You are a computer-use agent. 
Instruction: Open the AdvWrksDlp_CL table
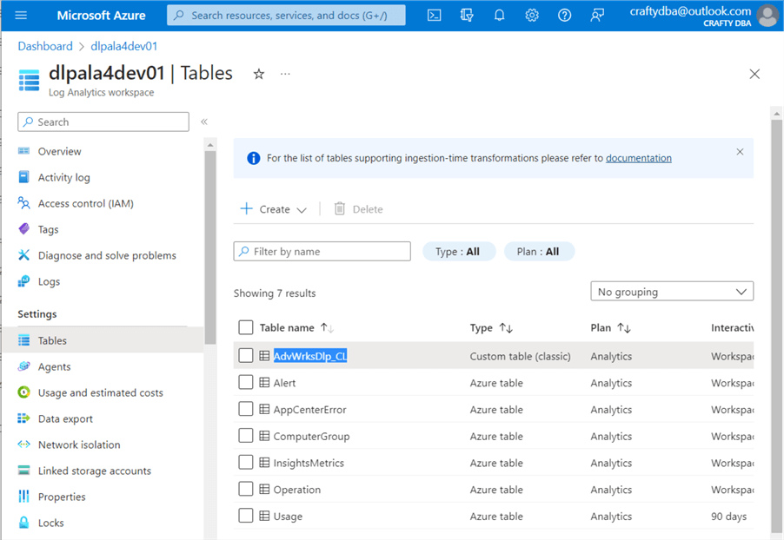(310, 356)
